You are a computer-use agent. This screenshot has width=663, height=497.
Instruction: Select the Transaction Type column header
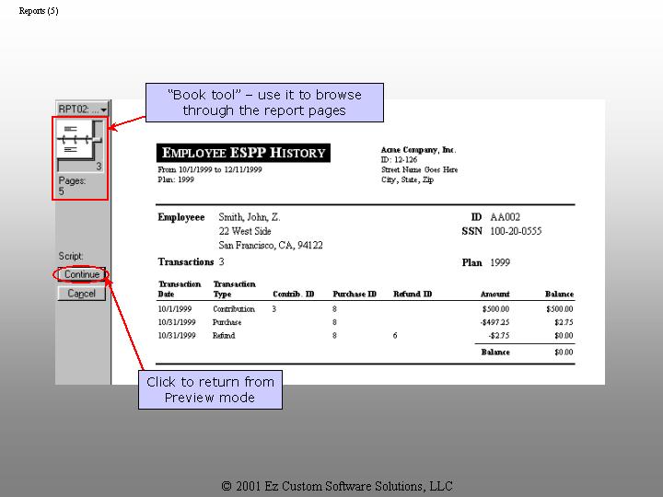click(x=234, y=289)
